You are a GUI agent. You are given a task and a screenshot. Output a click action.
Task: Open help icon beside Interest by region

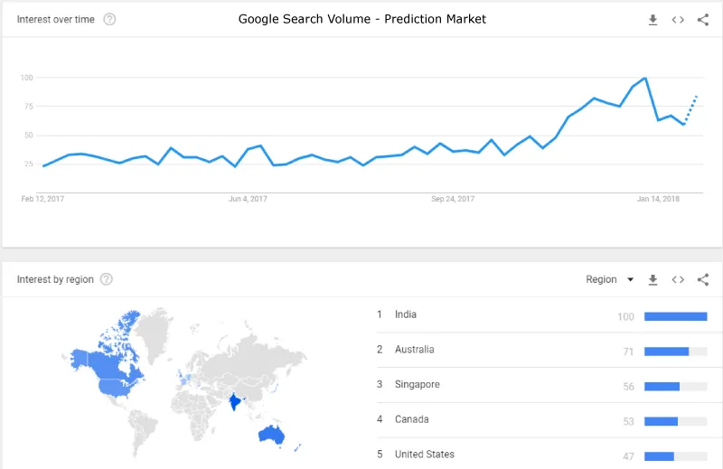coord(107,279)
